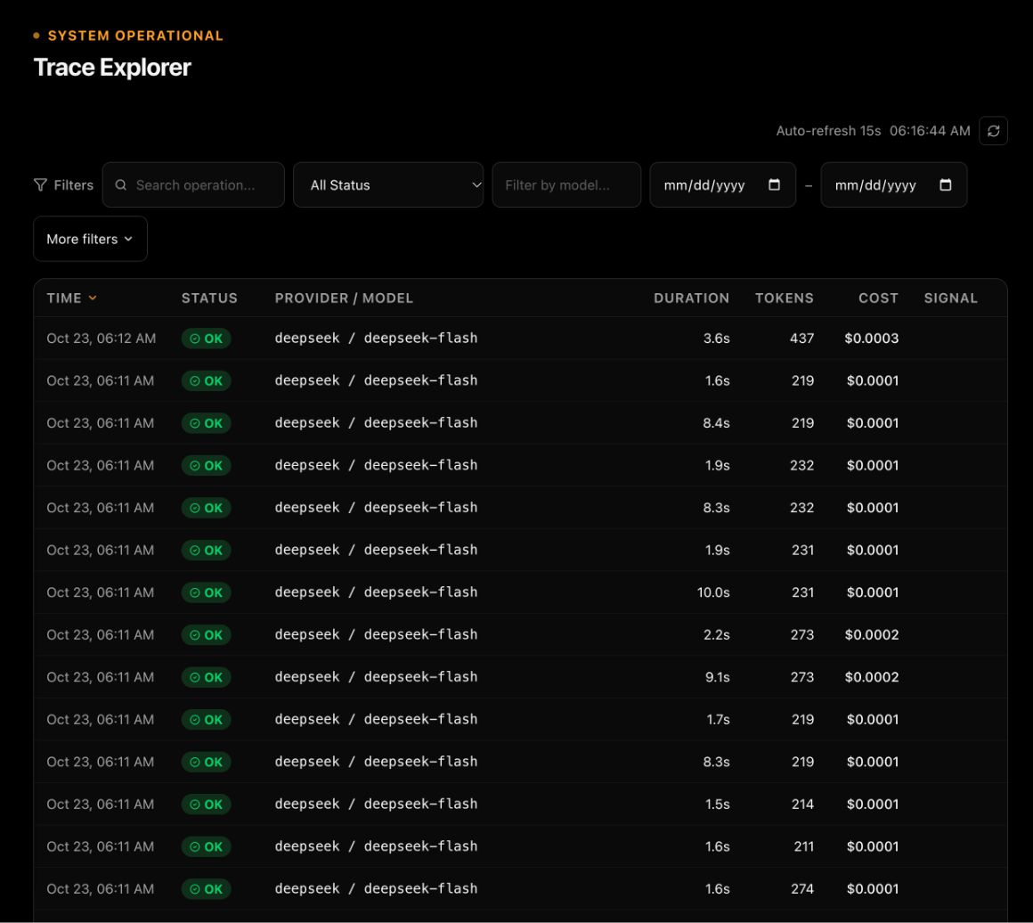Open the calendar picker icon on the start date
The image size is (1033, 923).
[774, 184]
